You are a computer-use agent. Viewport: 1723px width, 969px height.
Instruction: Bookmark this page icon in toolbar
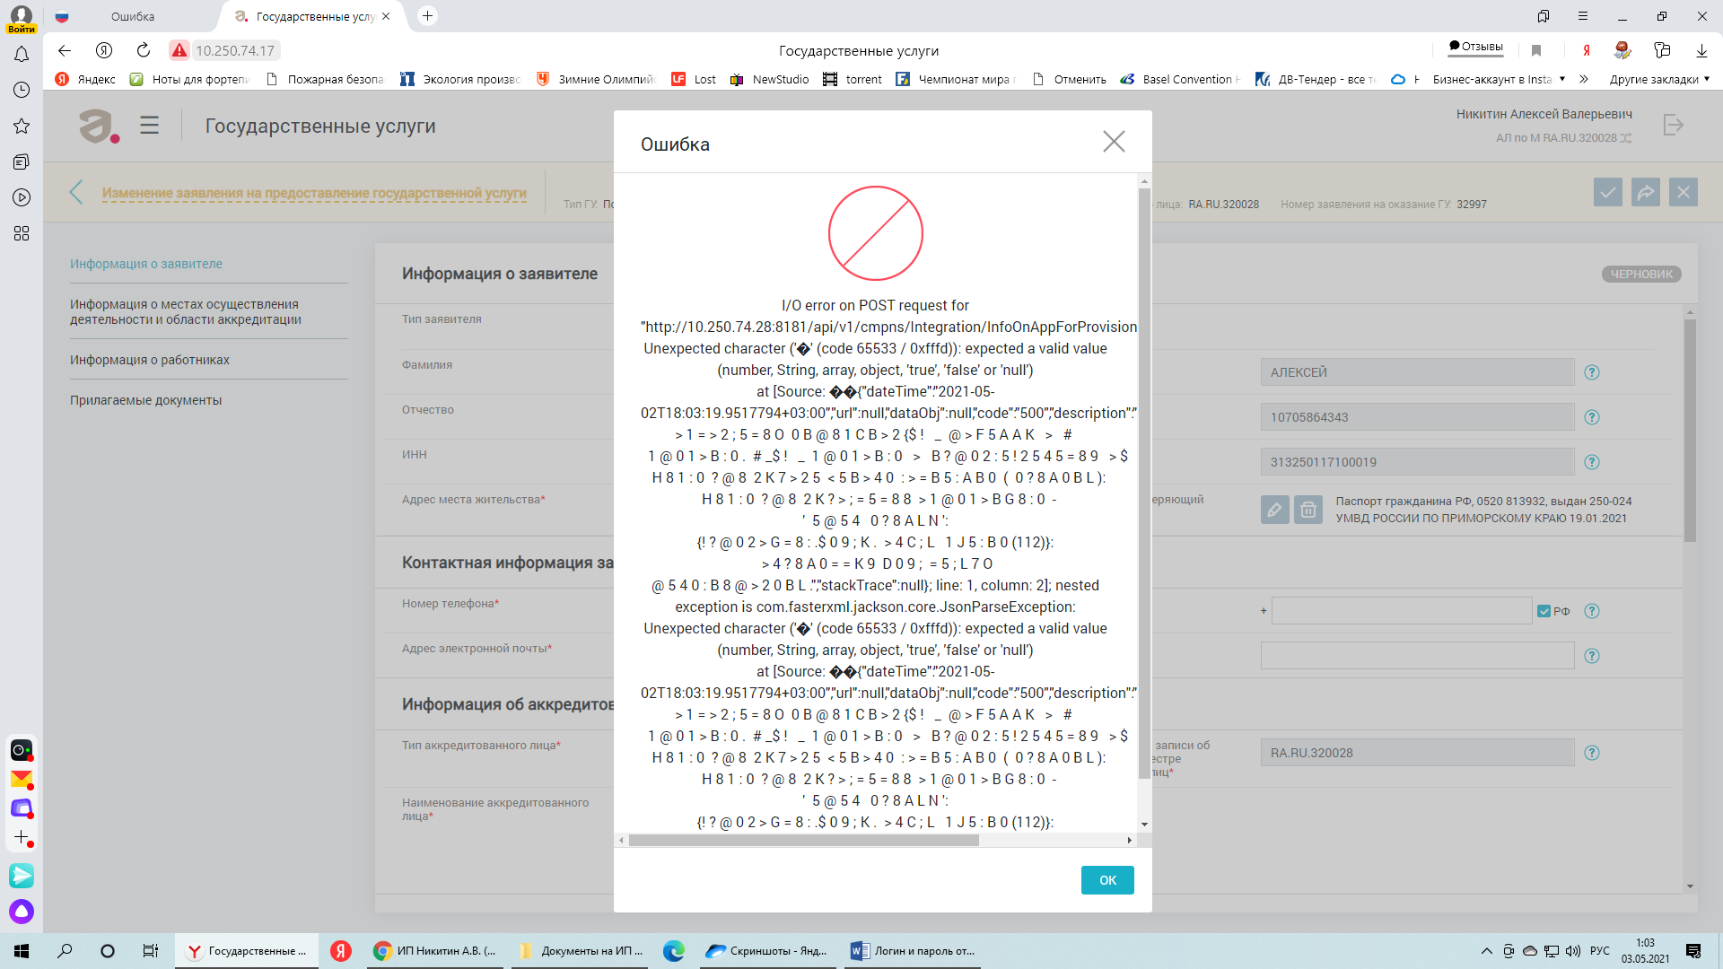pos(1536,50)
